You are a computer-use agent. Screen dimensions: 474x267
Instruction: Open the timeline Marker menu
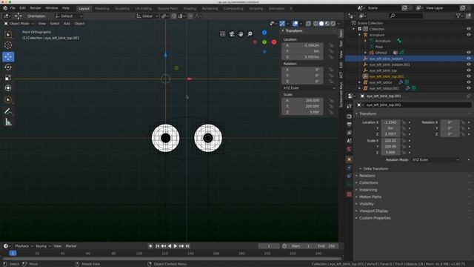click(71, 246)
